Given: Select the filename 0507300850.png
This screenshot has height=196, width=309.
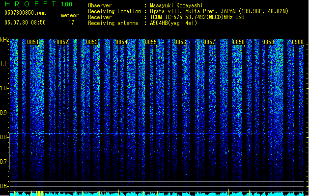Looking at the screenshot, I should click(25, 13).
